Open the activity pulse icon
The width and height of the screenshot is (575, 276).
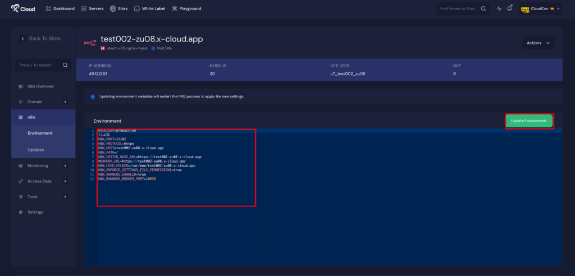click(499, 8)
